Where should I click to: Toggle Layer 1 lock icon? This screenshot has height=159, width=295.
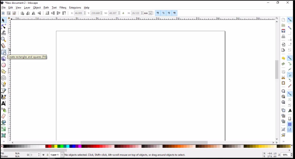point(47,155)
